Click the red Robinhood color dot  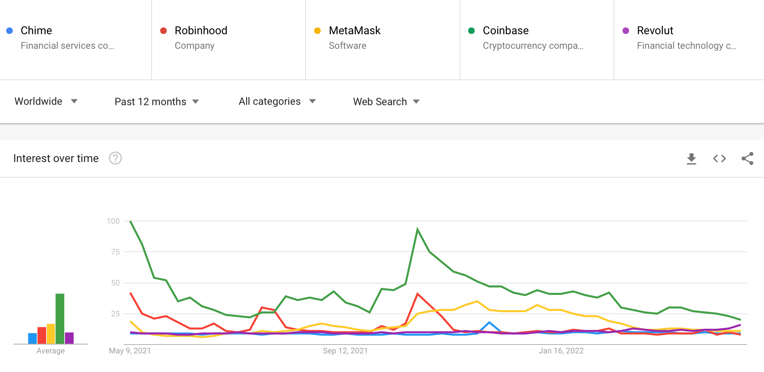point(164,31)
